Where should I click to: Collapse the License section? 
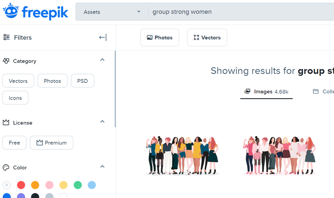coord(102,122)
